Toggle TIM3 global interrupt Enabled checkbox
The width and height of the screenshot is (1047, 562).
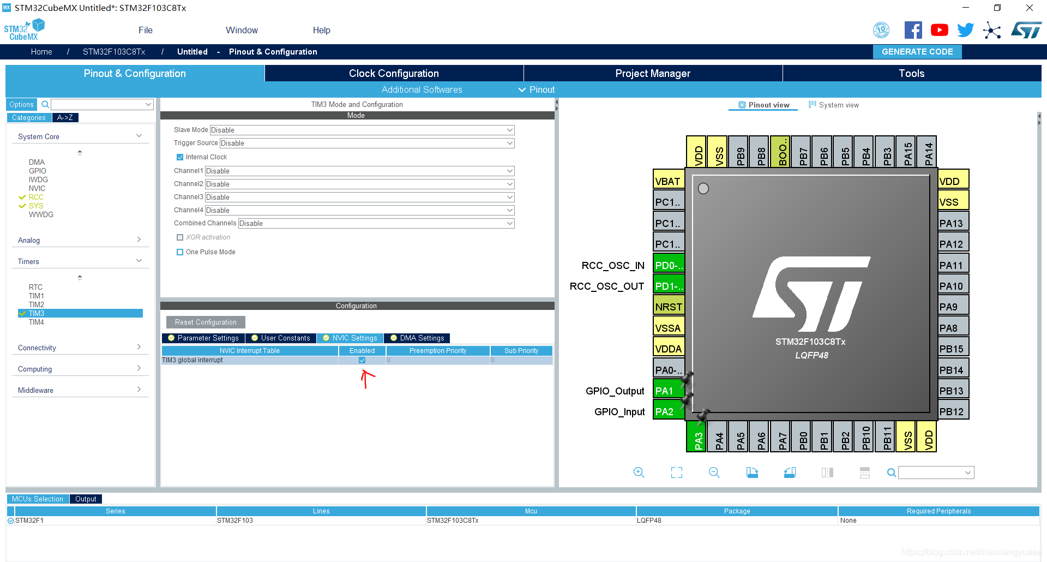362,360
